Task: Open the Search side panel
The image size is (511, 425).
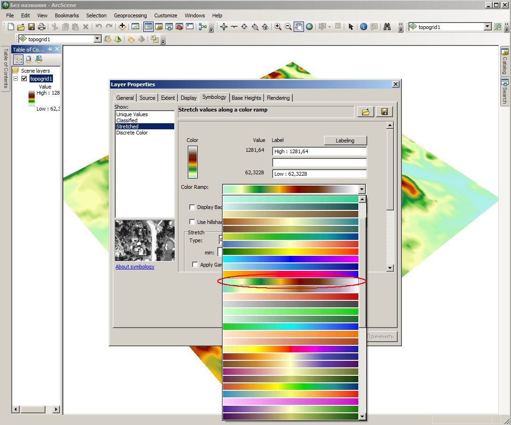Action: point(505,91)
